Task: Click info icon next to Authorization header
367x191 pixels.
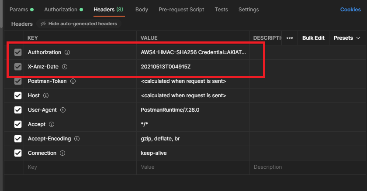Action: pos(67,52)
